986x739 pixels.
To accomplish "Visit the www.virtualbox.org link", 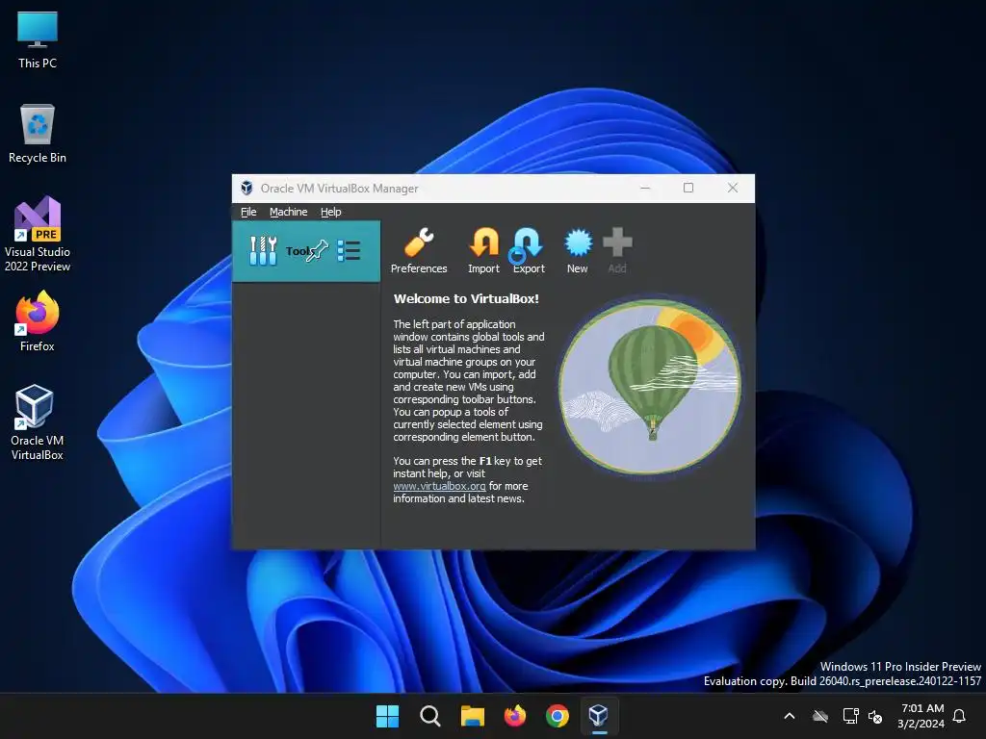I will pos(439,486).
